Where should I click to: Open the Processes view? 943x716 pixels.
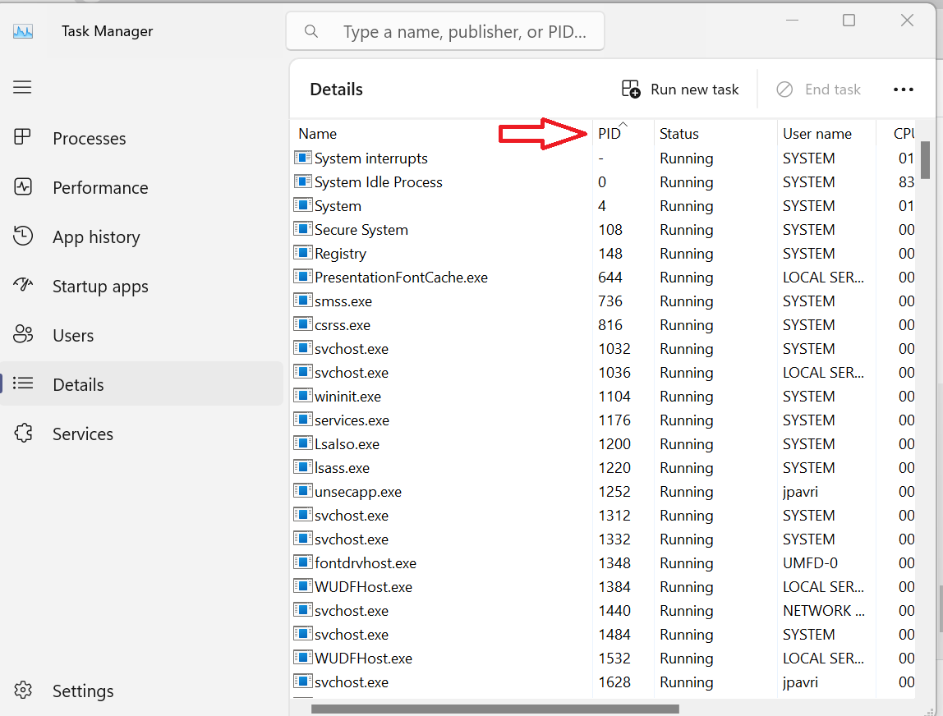point(89,138)
